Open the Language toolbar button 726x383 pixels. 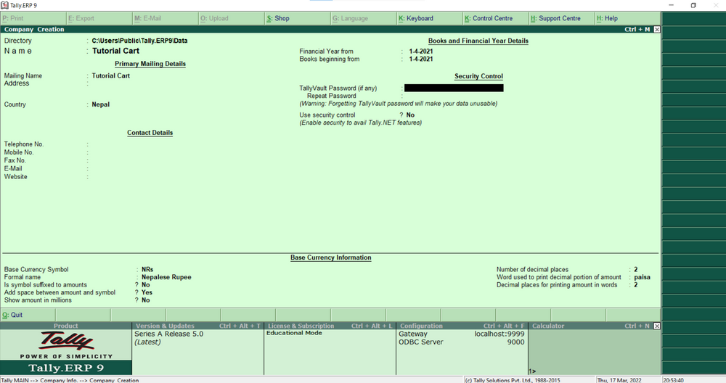364,19
